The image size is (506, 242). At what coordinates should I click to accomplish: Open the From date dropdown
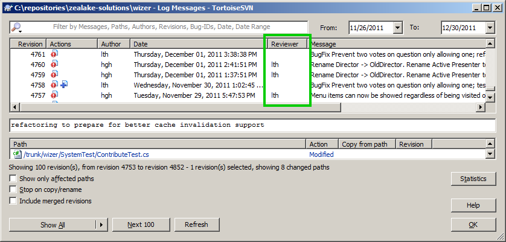pos(397,27)
